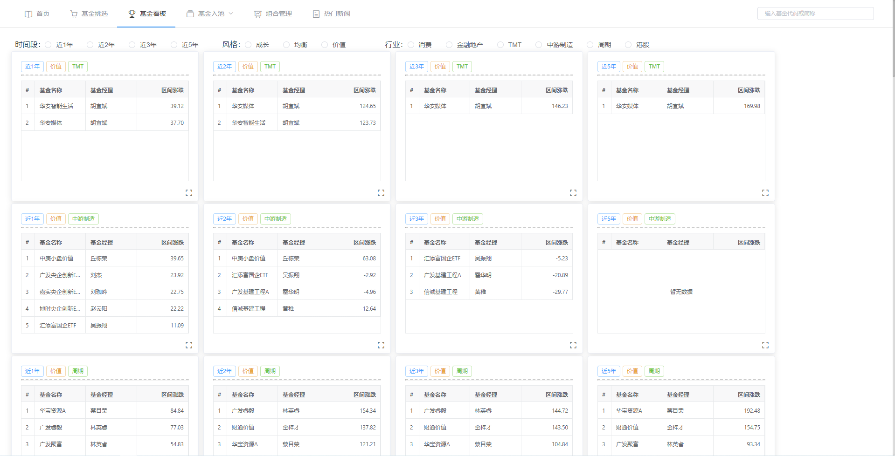Click the 基金看板 trophy icon

click(132, 14)
